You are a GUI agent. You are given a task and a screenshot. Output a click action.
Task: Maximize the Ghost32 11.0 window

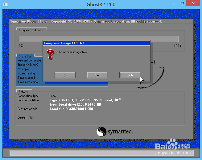[182, 3]
